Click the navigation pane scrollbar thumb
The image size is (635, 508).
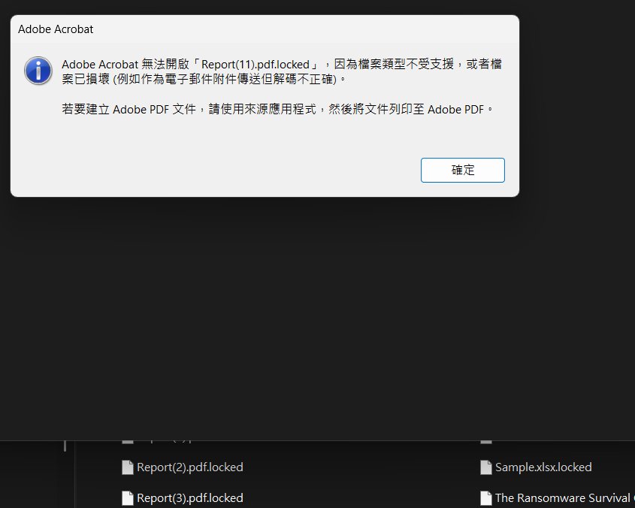65,446
